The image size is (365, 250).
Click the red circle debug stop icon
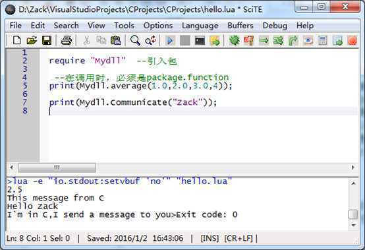click(x=352, y=40)
